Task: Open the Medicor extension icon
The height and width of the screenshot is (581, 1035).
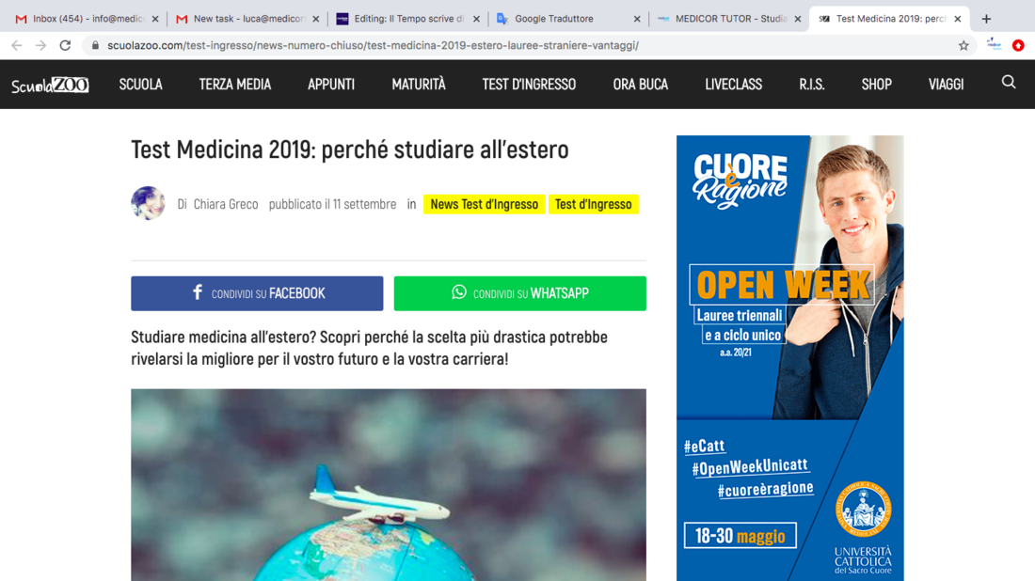Action: pos(995,45)
